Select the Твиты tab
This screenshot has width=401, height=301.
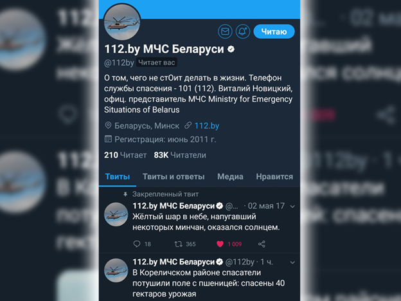pyautogui.click(x=118, y=177)
